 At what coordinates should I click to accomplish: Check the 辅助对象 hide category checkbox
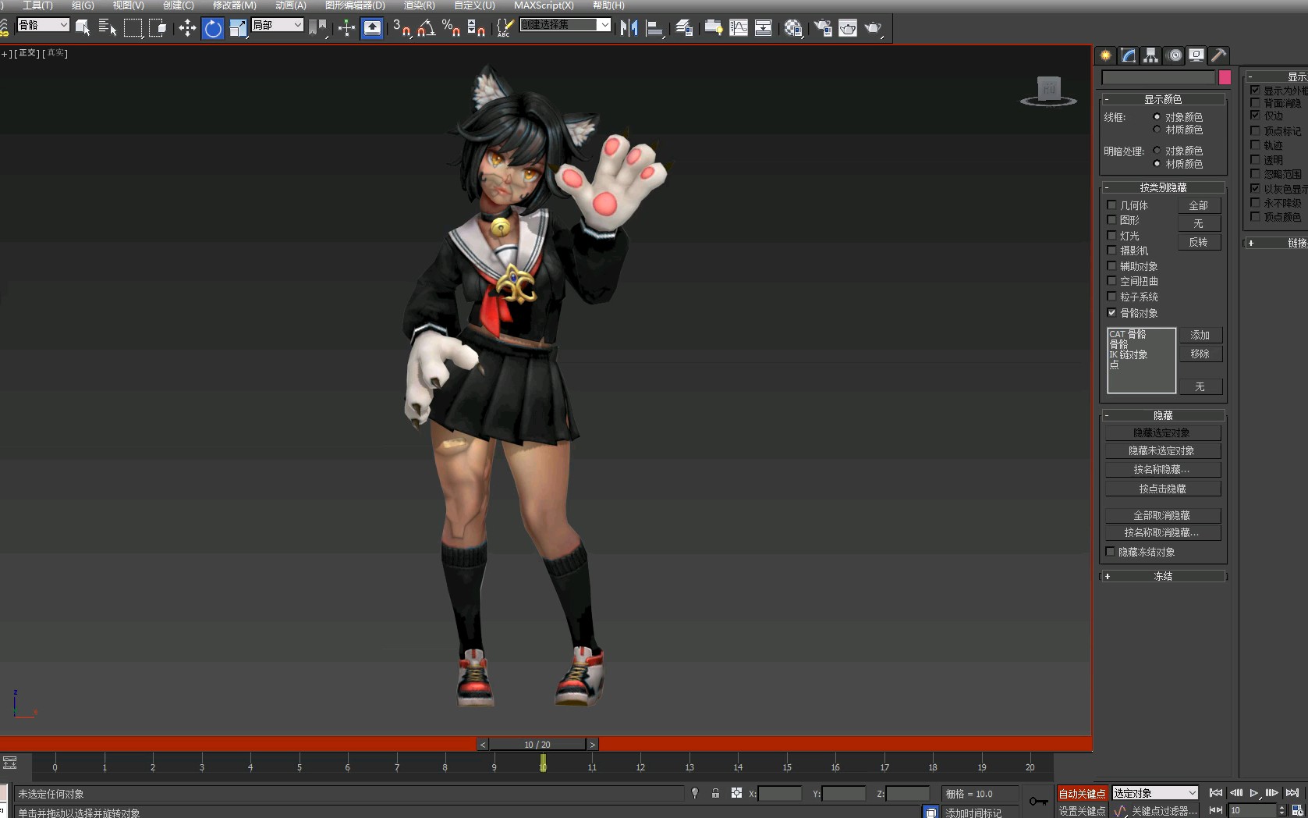point(1111,265)
